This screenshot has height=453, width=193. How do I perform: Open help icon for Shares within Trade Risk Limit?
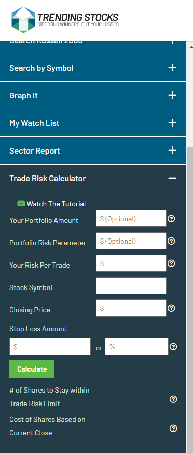[x=173, y=399]
